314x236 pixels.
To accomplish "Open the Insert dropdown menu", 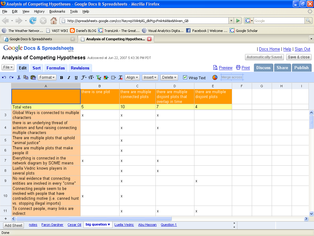I will tap(150, 77).
